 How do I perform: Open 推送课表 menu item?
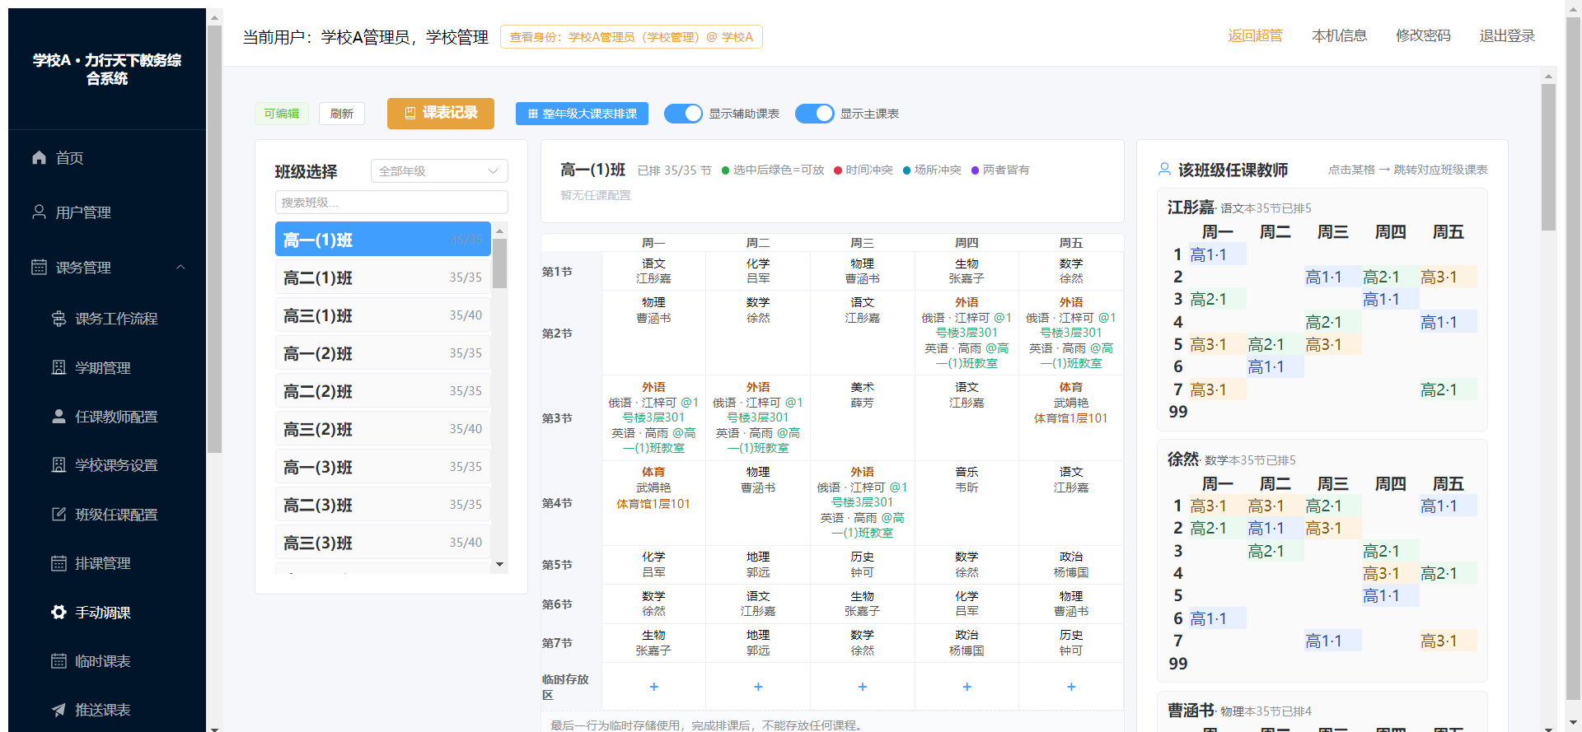[107, 710]
